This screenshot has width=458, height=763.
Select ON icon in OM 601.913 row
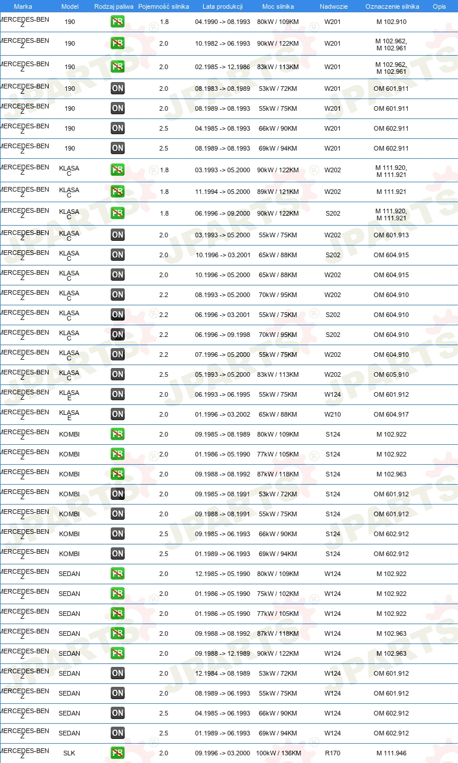click(118, 236)
